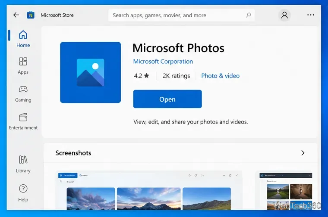Click the Microsoft Store title text
The image size is (328, 217).
57,15
